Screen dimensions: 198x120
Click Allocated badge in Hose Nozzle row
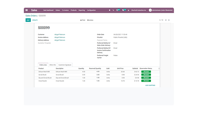tap(146, 81)
